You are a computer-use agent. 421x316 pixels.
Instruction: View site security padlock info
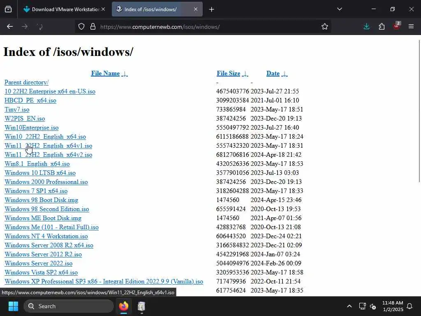(x=93, y=26)
